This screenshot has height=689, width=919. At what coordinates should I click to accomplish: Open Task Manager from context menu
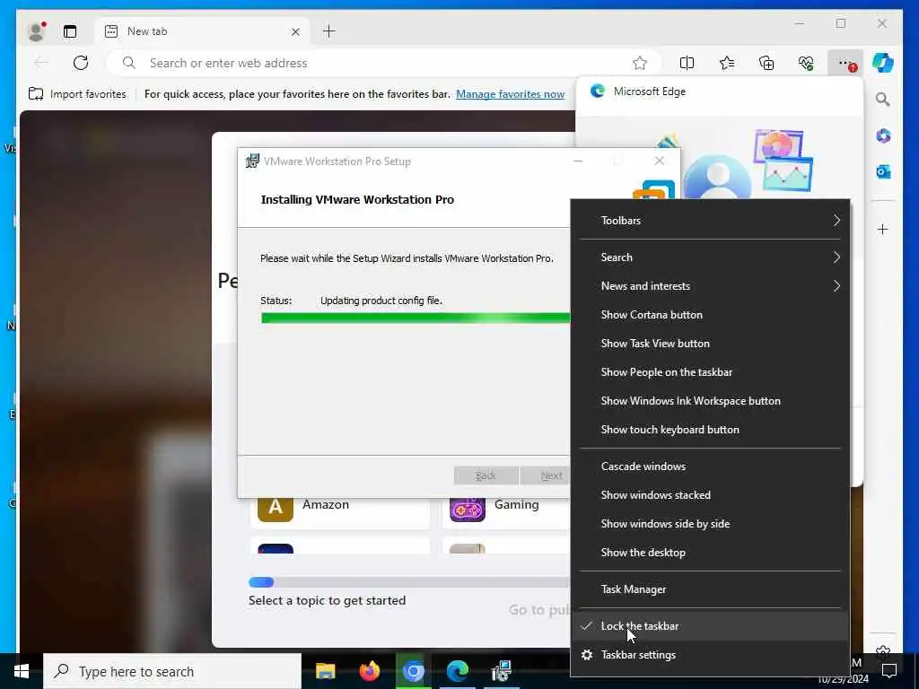click(710, 589)
